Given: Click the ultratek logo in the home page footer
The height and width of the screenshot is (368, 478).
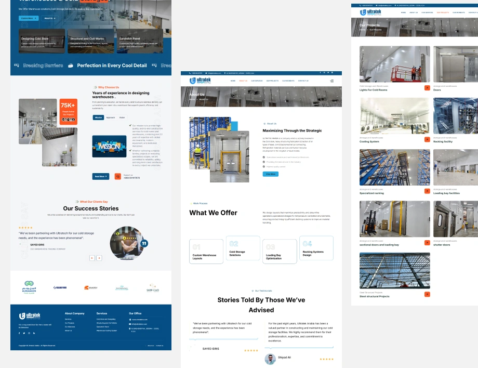Looking at the screenshot, I should 30,316.
